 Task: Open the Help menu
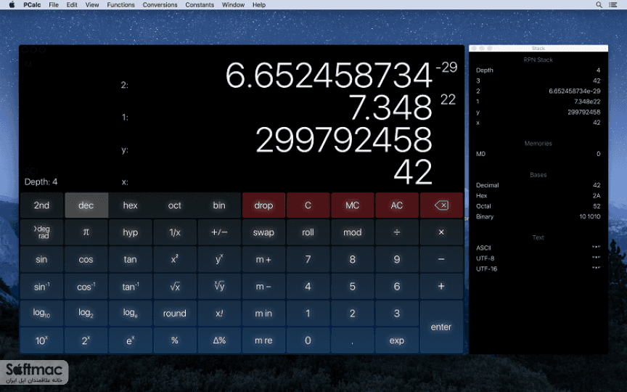259,5
